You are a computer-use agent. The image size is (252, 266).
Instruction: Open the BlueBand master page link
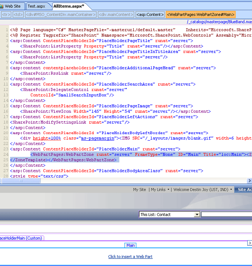click(219, 22)
